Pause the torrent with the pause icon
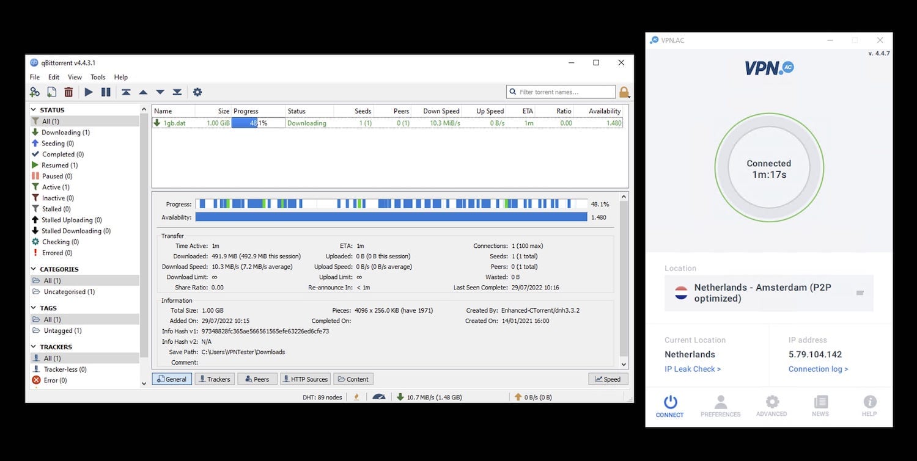The image size is (917, 461). [x=106, y=92]
